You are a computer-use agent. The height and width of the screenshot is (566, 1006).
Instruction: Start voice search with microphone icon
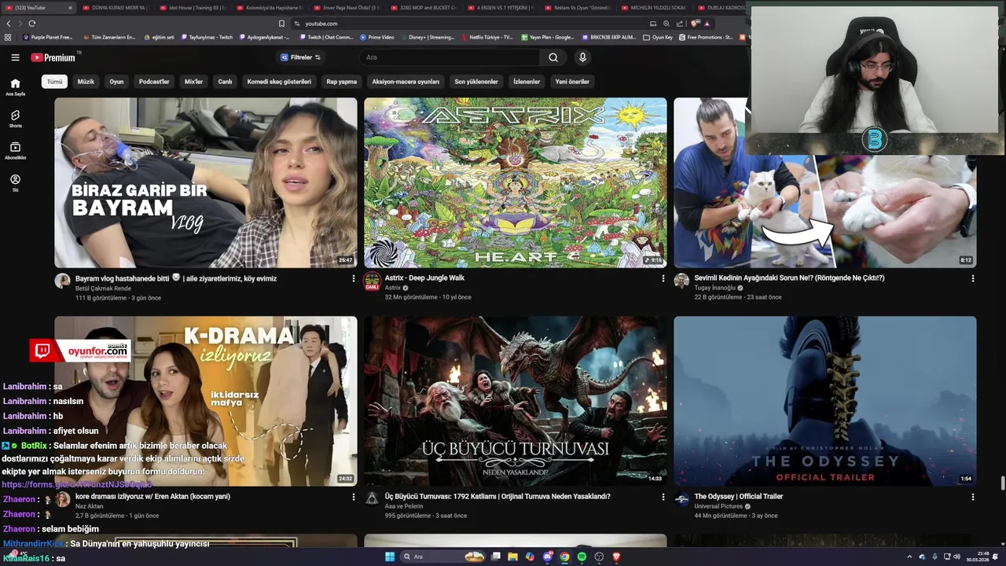582,57
